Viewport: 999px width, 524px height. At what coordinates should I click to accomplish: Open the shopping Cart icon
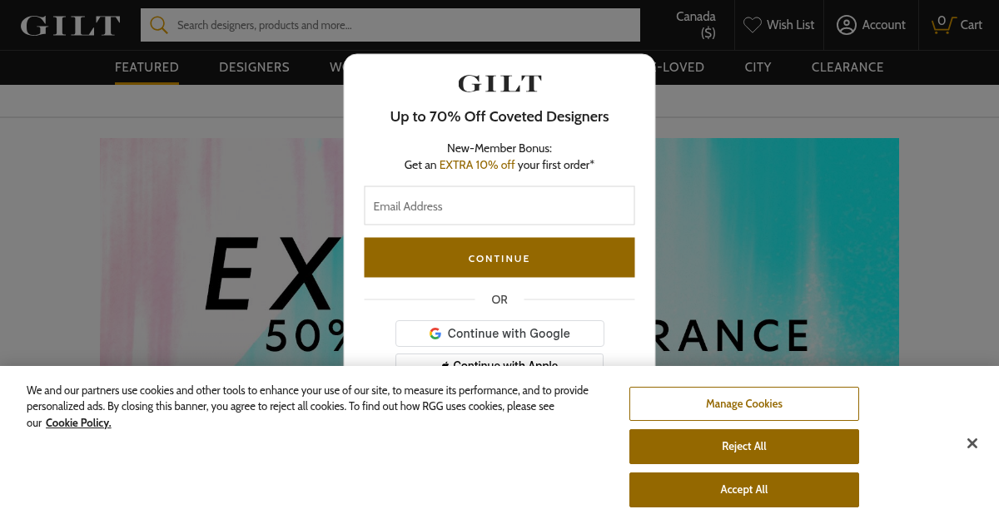[x=944, y=25]
